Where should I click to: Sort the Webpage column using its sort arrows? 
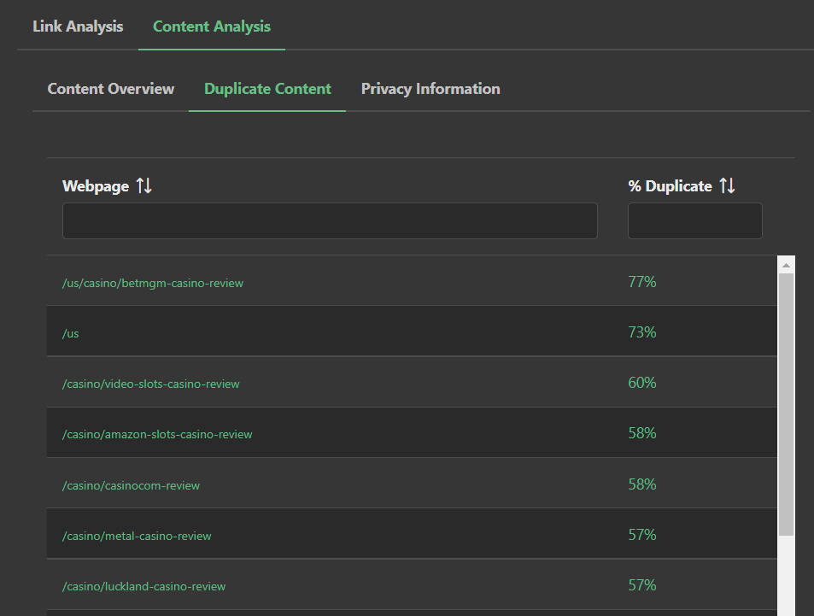click(x=145, y=185)
